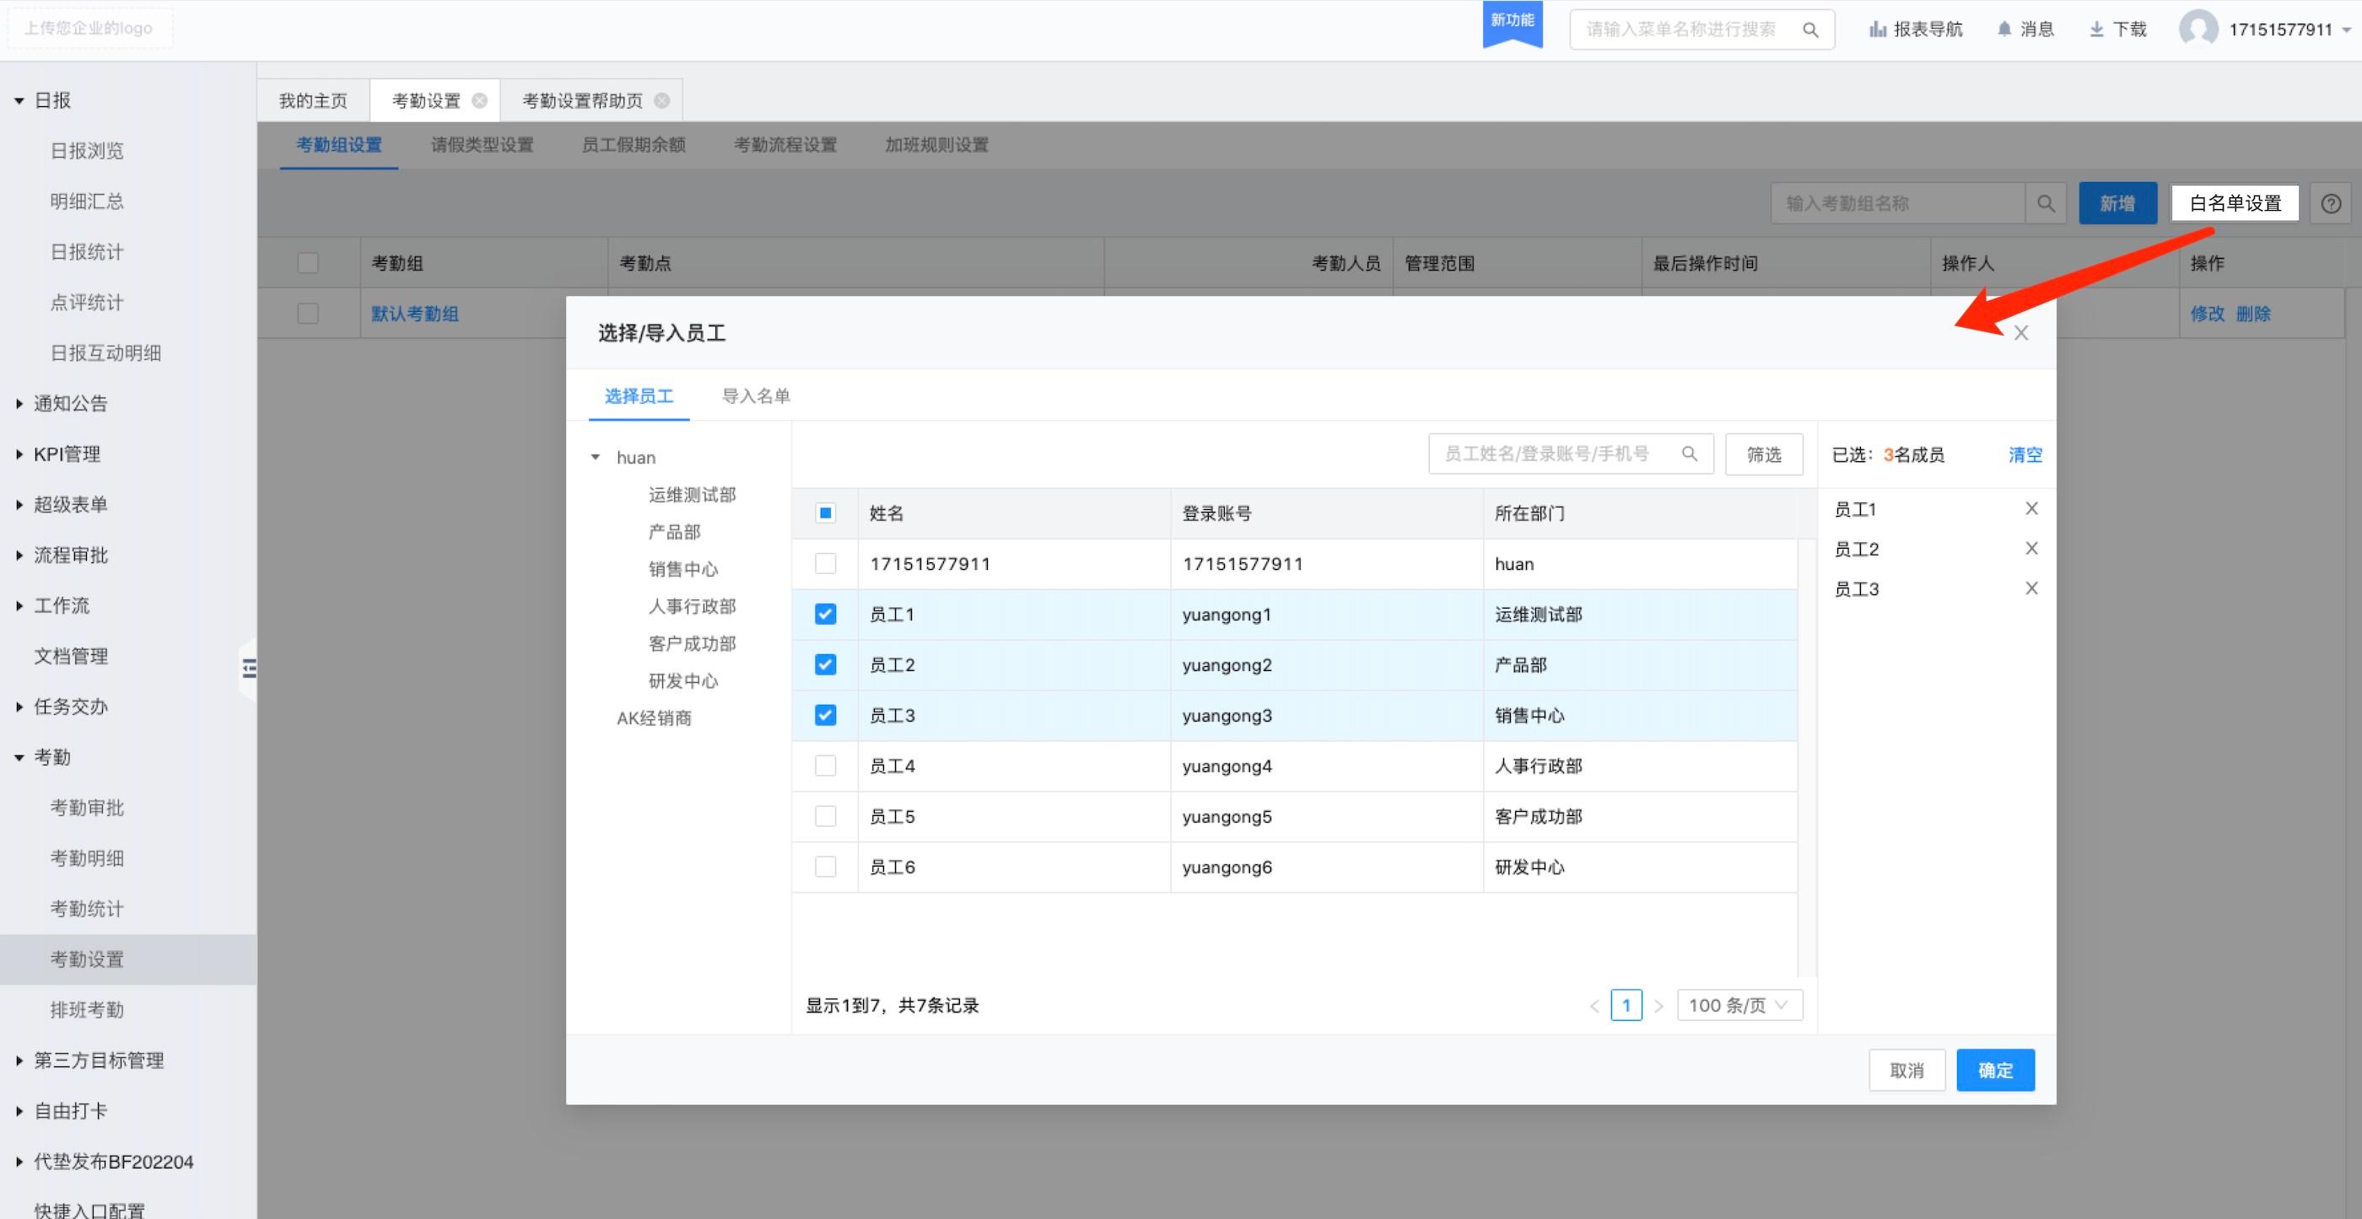
Task: Select 销售中心 in department tree
Action: pyautogui.click(x=683, y=569)
